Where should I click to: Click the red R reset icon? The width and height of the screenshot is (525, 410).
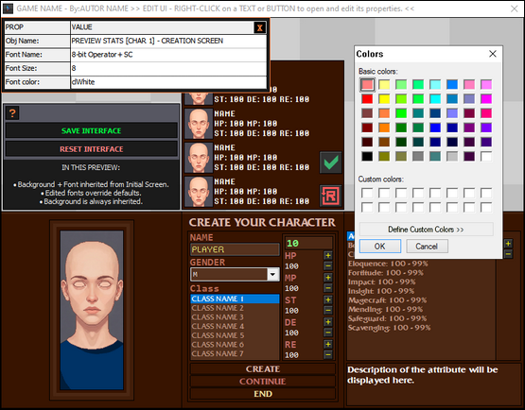point(330,196)
